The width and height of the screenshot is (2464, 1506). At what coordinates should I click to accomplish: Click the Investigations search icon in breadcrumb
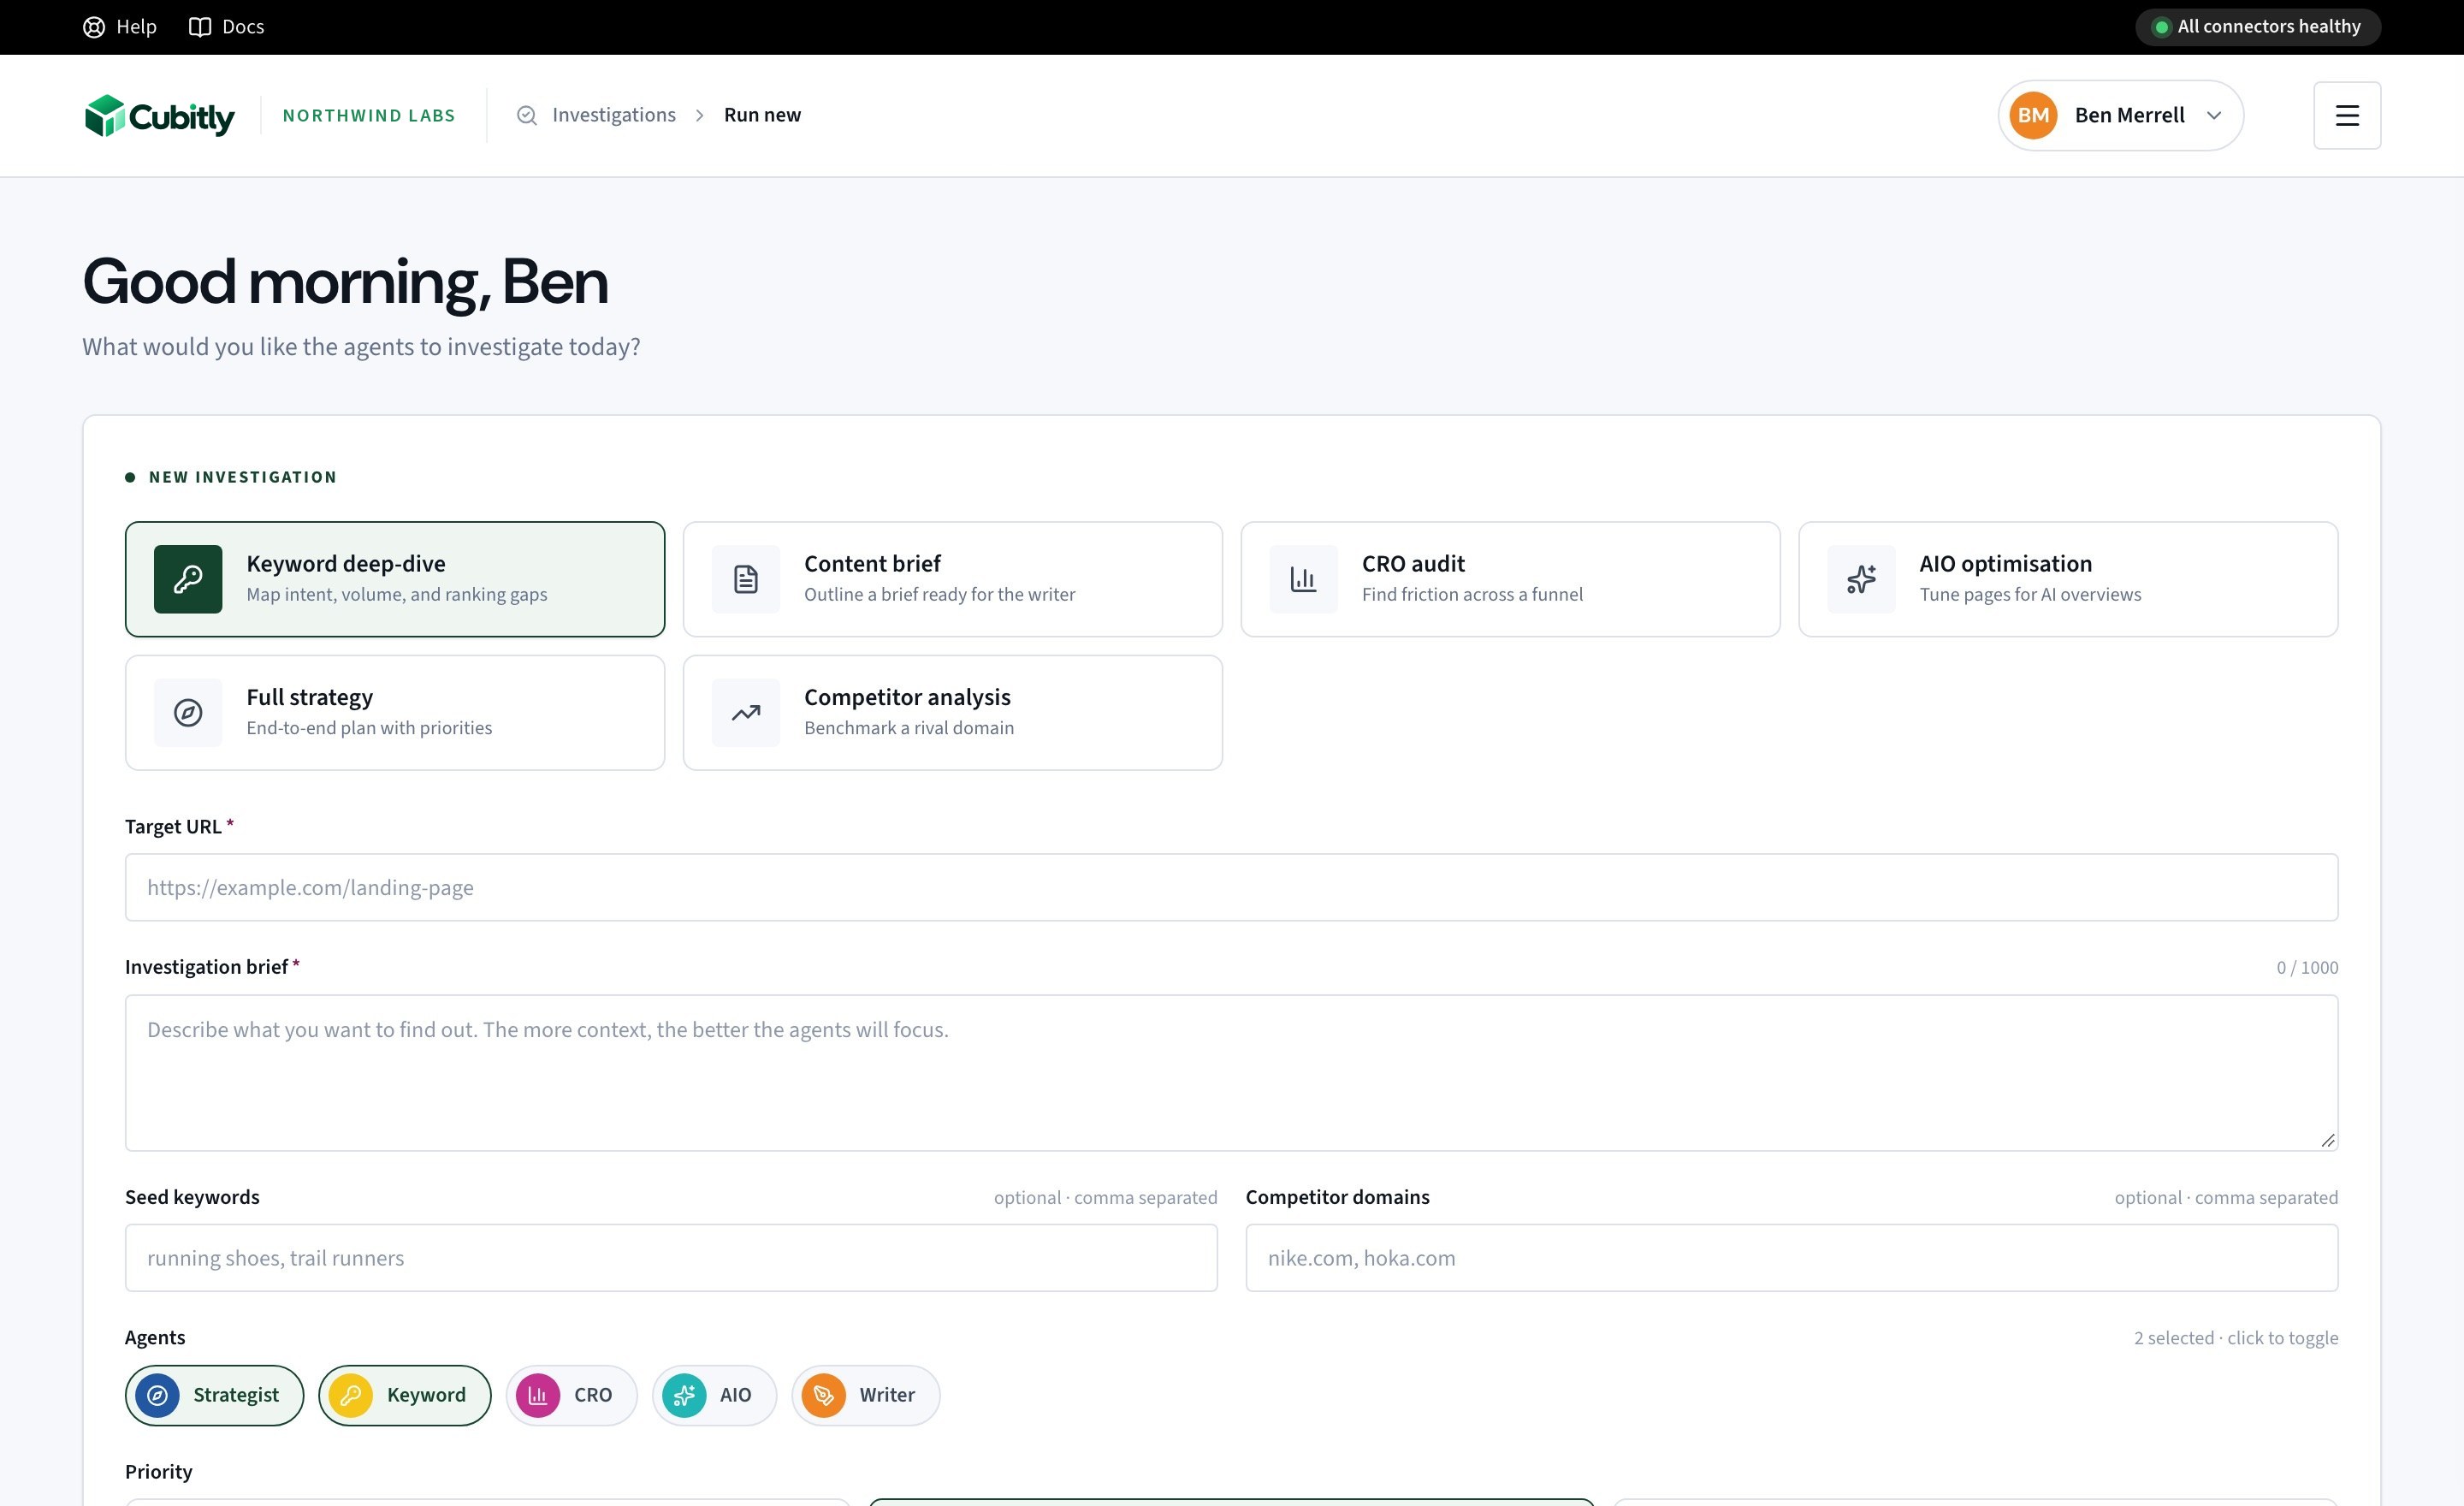point(527,115)
